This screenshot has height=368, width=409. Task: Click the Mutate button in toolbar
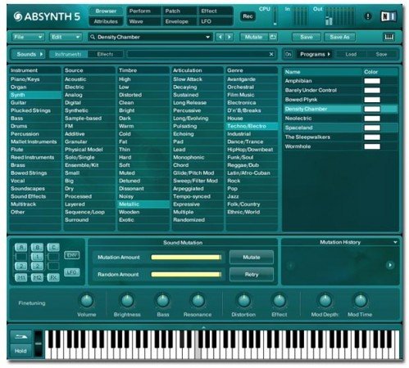click(253, 37)
